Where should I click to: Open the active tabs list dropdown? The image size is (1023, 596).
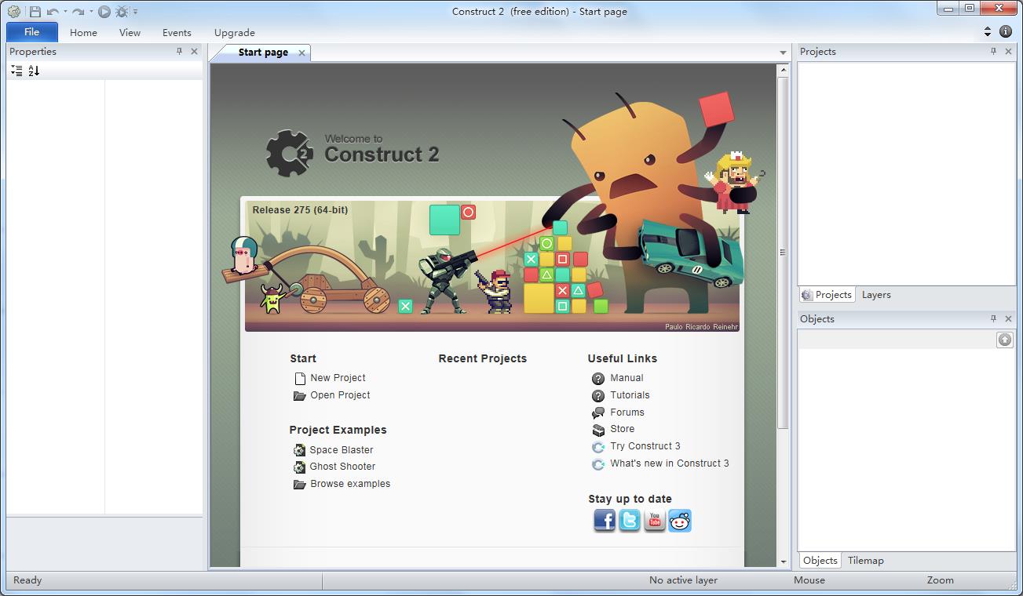782,53
